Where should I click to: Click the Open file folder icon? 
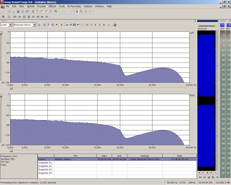(9, 11)
